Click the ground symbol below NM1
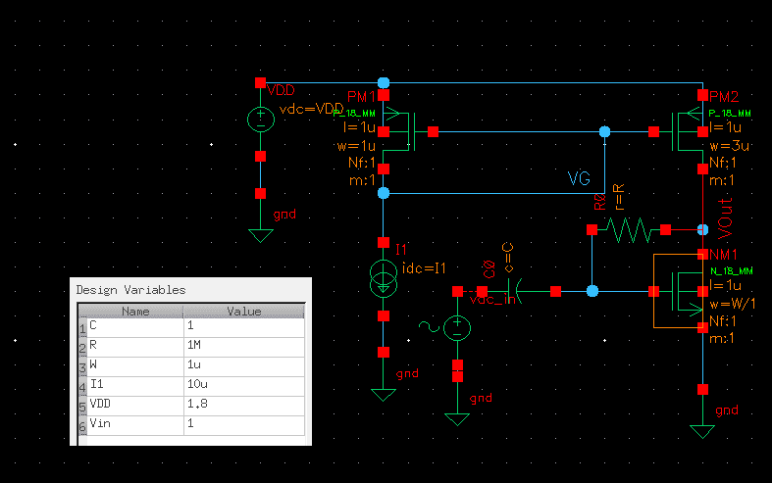 [702, 429]
